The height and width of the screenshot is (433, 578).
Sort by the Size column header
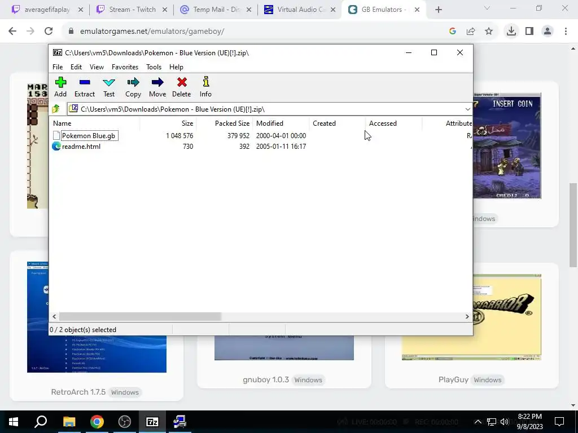[168, 123]
